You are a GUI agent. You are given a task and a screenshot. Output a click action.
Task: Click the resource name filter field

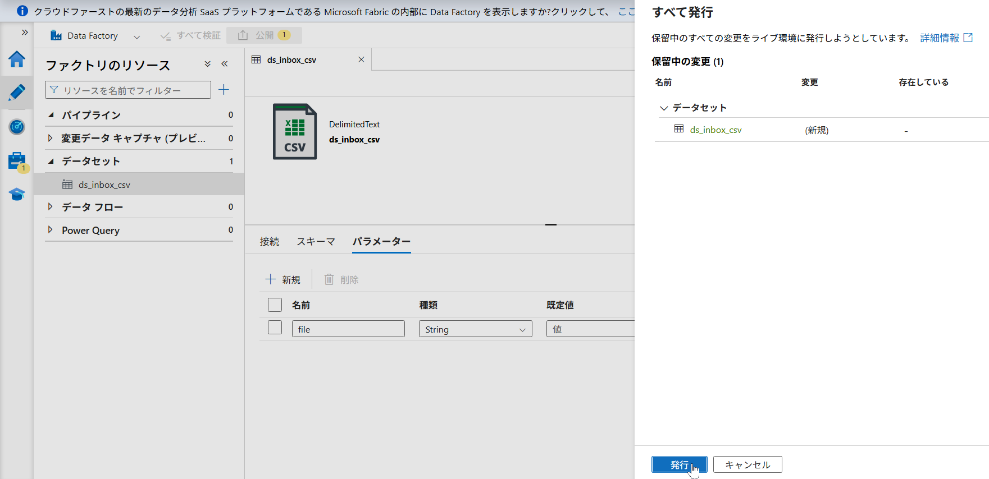(x=128, y=90)
